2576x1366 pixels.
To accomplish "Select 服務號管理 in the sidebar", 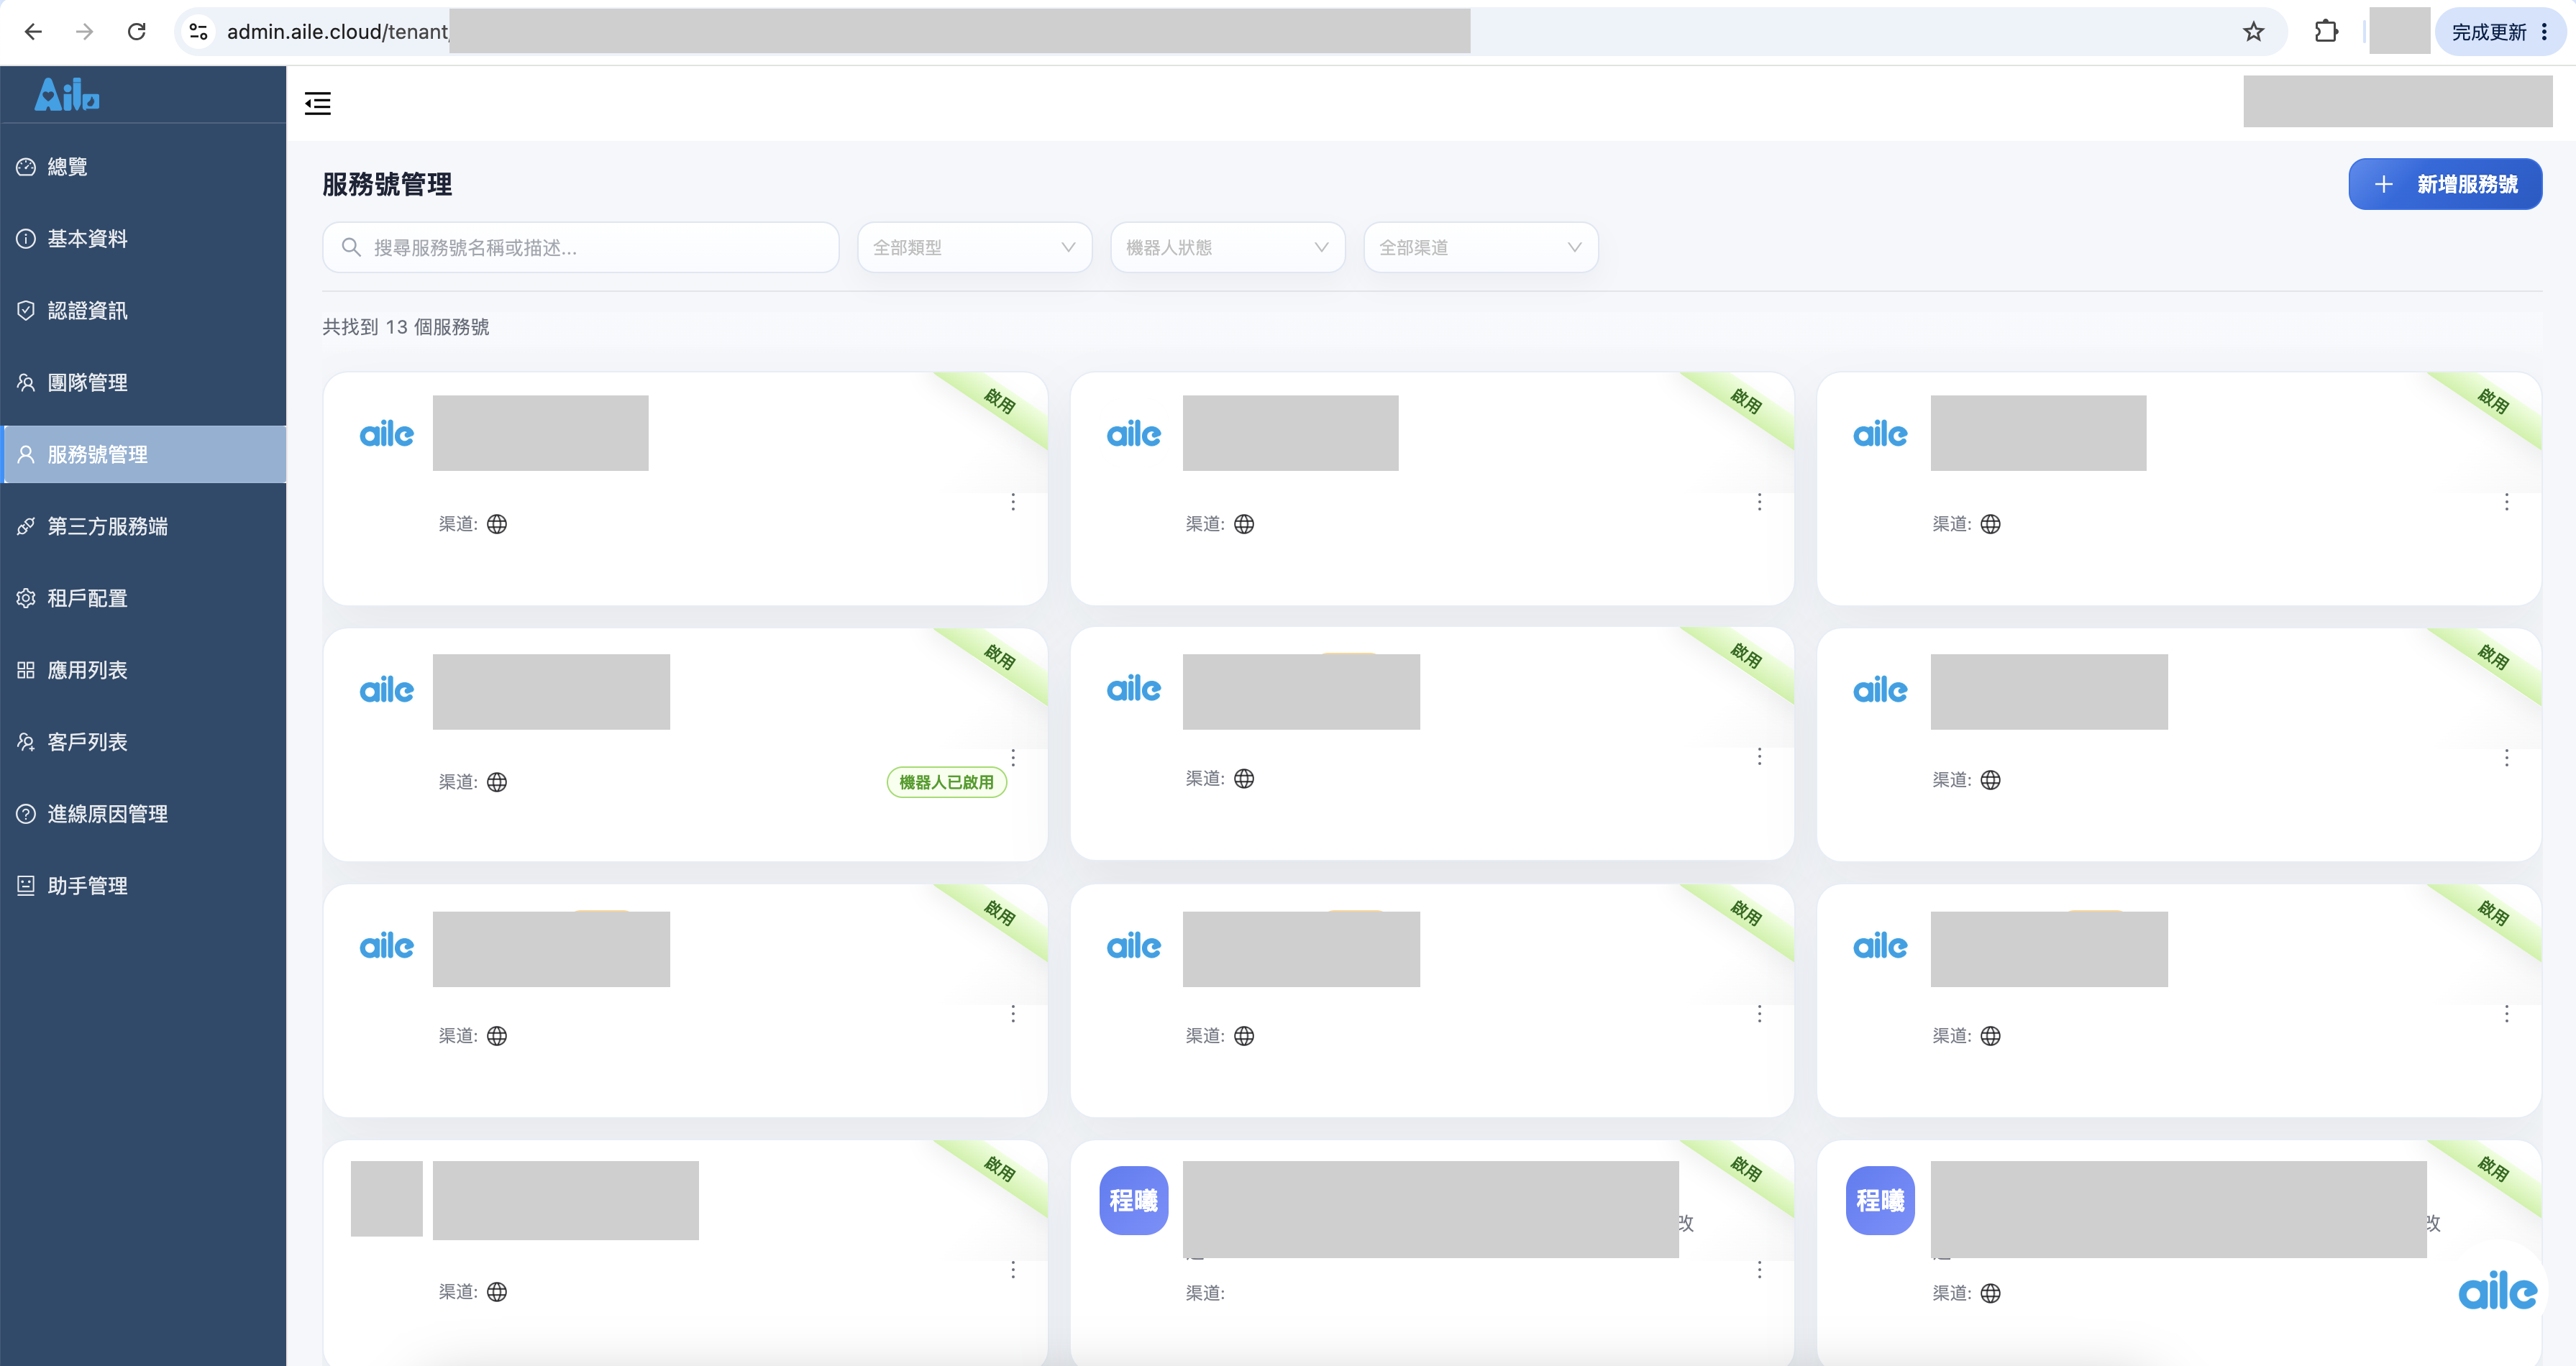I will [144, 455].
